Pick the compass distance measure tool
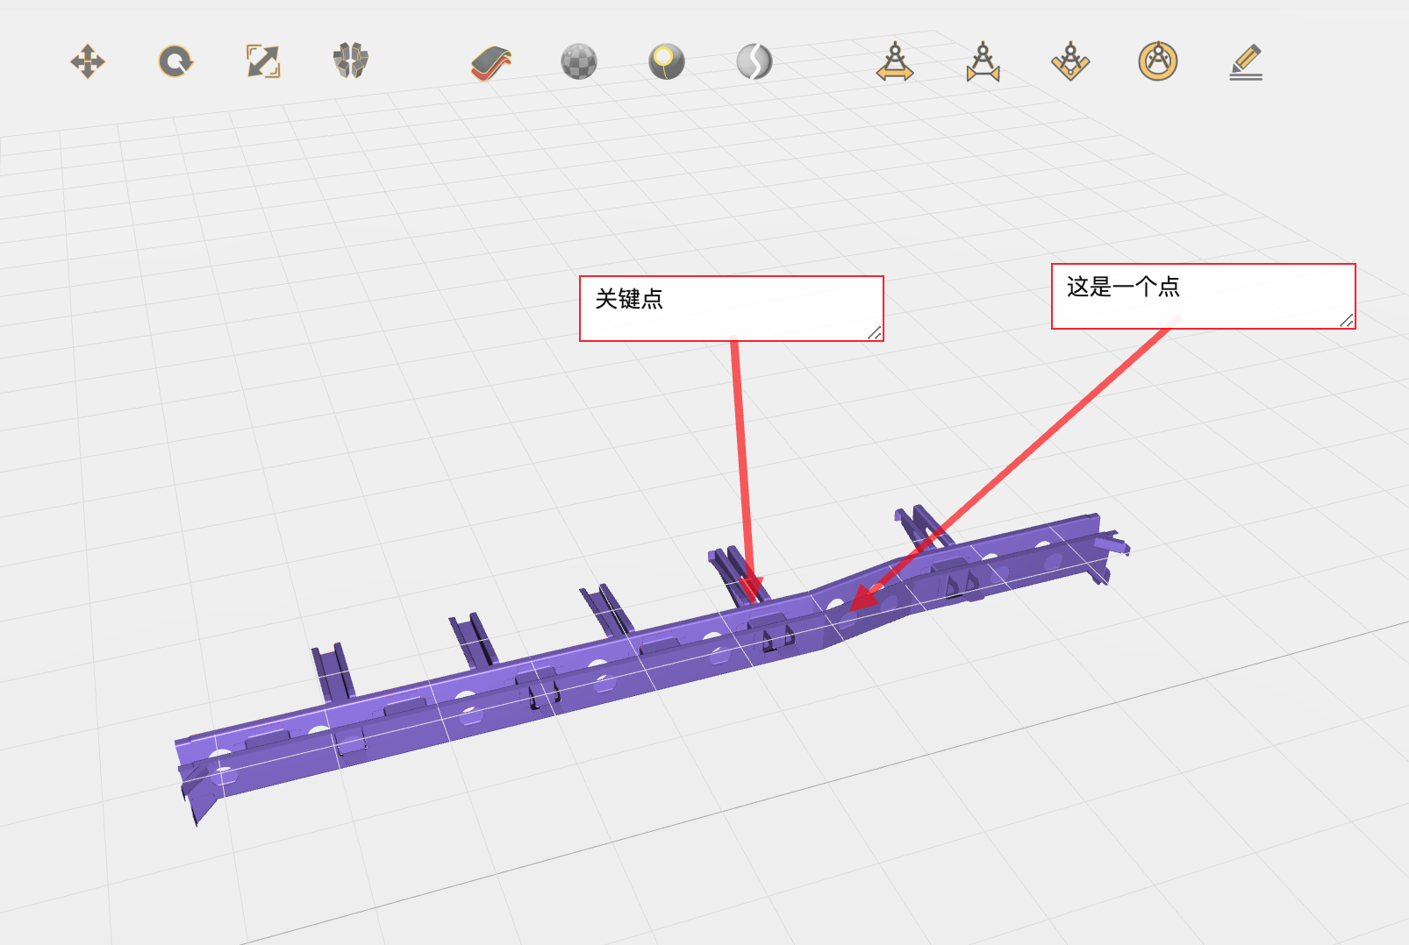This screenshot has width=1409, height=945. [895, 62]
